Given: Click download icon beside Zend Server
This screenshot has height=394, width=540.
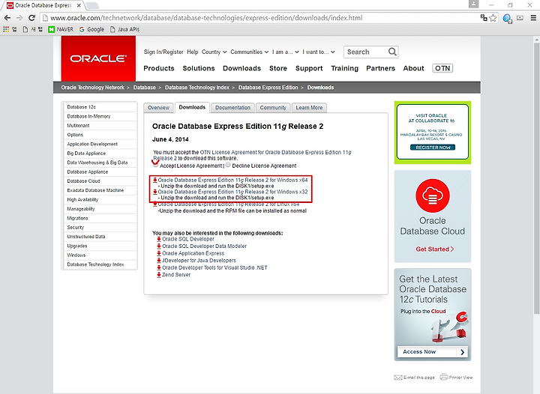Looking at the screenshot, I should (x=159, y=275).
